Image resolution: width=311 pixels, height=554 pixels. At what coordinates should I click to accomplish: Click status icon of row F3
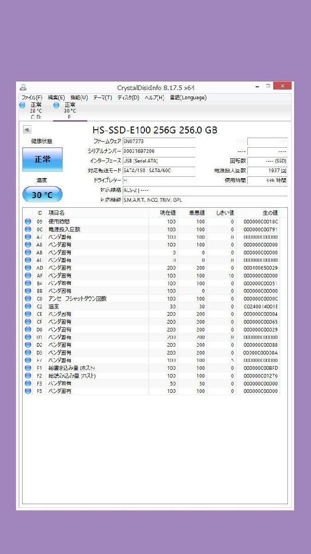coord(28,383)
